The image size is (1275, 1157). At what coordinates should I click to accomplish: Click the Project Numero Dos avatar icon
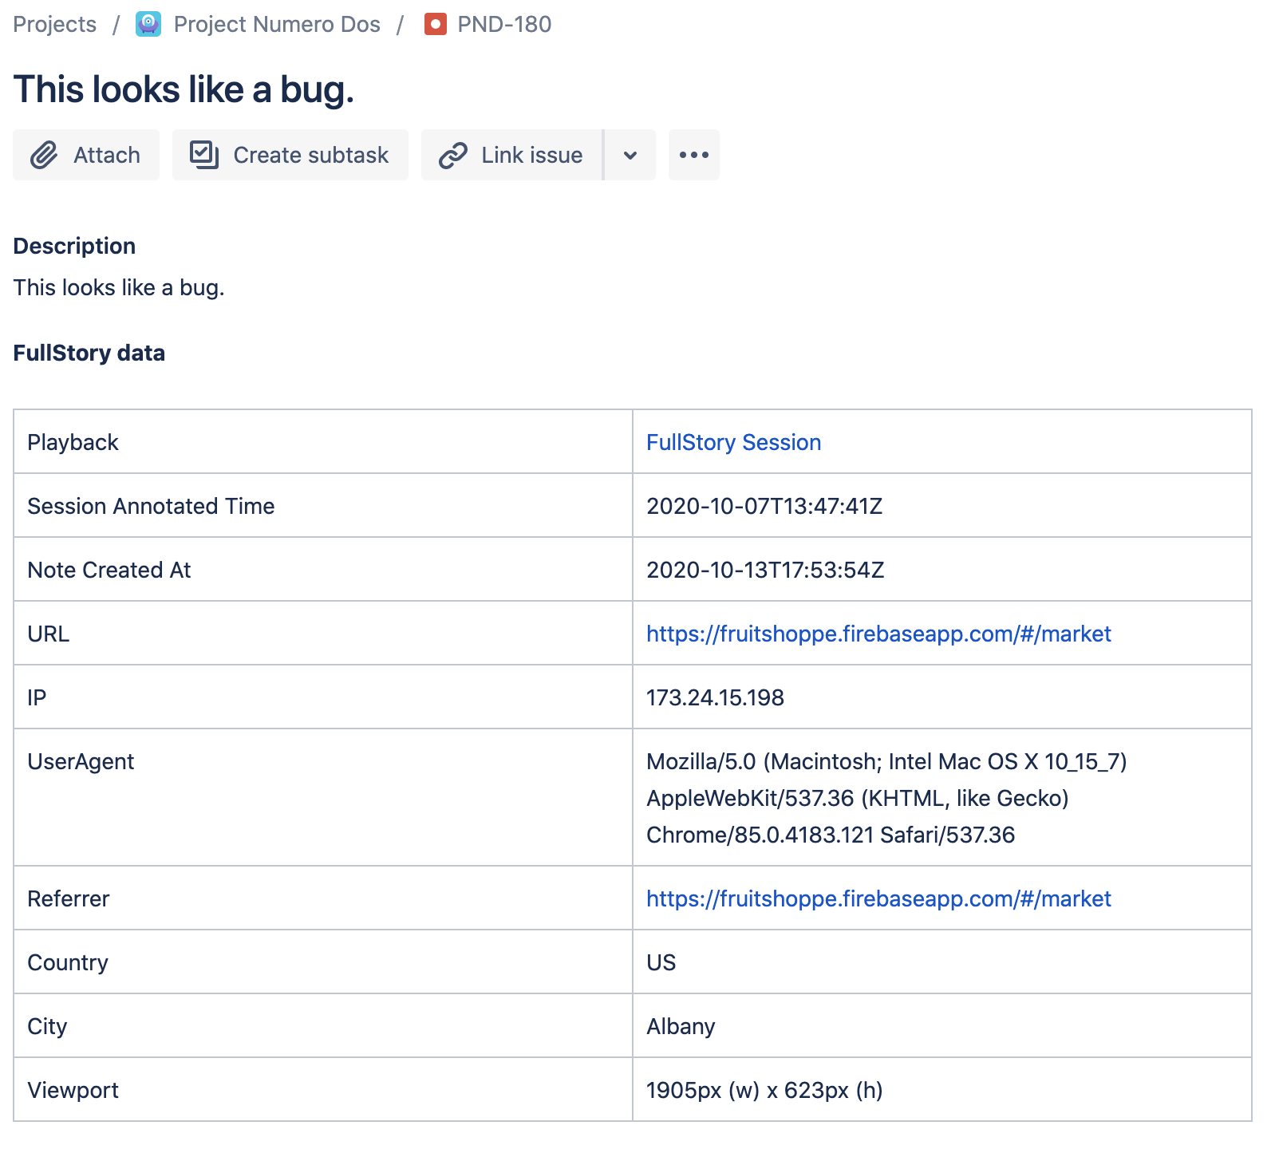[148, 24]
